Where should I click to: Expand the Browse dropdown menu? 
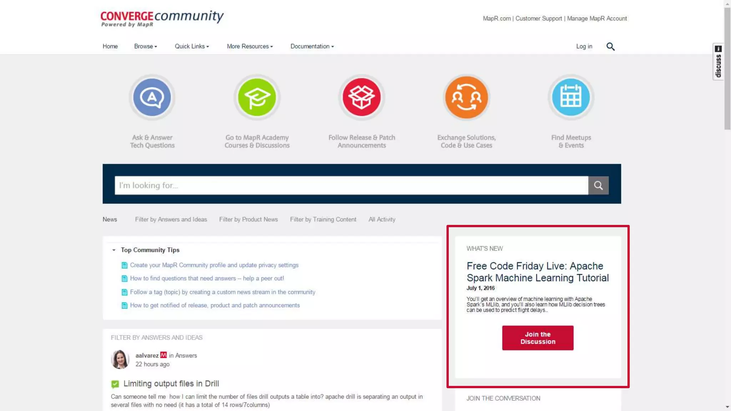(x=145, y=46)
